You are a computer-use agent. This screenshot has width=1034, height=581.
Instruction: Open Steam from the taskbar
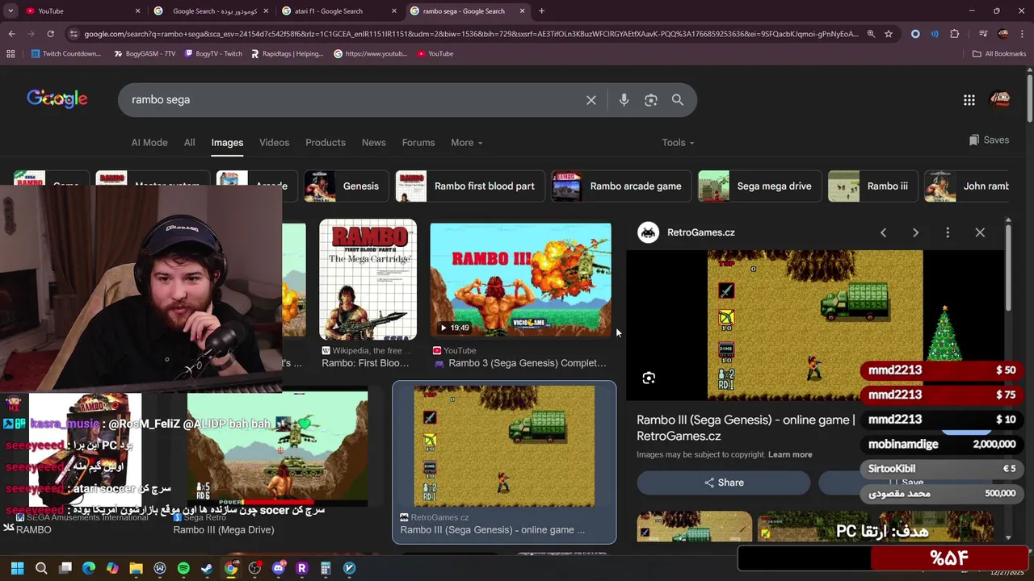(207, 568)
